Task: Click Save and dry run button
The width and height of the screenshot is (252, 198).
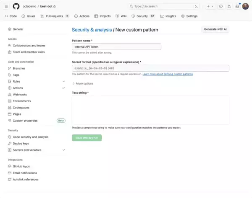Action: pos(87,138)
